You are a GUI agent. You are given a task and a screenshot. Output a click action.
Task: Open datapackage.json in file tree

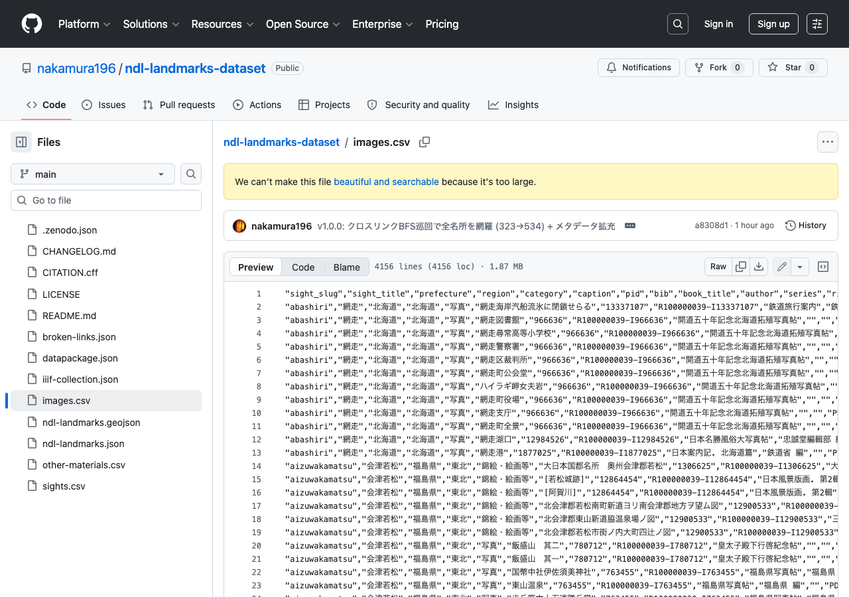point(106,358)
